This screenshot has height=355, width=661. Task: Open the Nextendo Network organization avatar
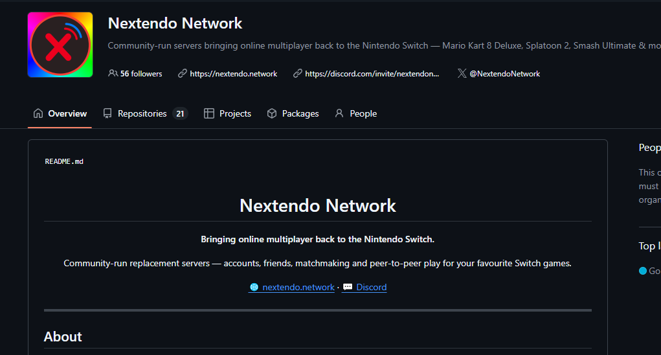tap(60, 45)
